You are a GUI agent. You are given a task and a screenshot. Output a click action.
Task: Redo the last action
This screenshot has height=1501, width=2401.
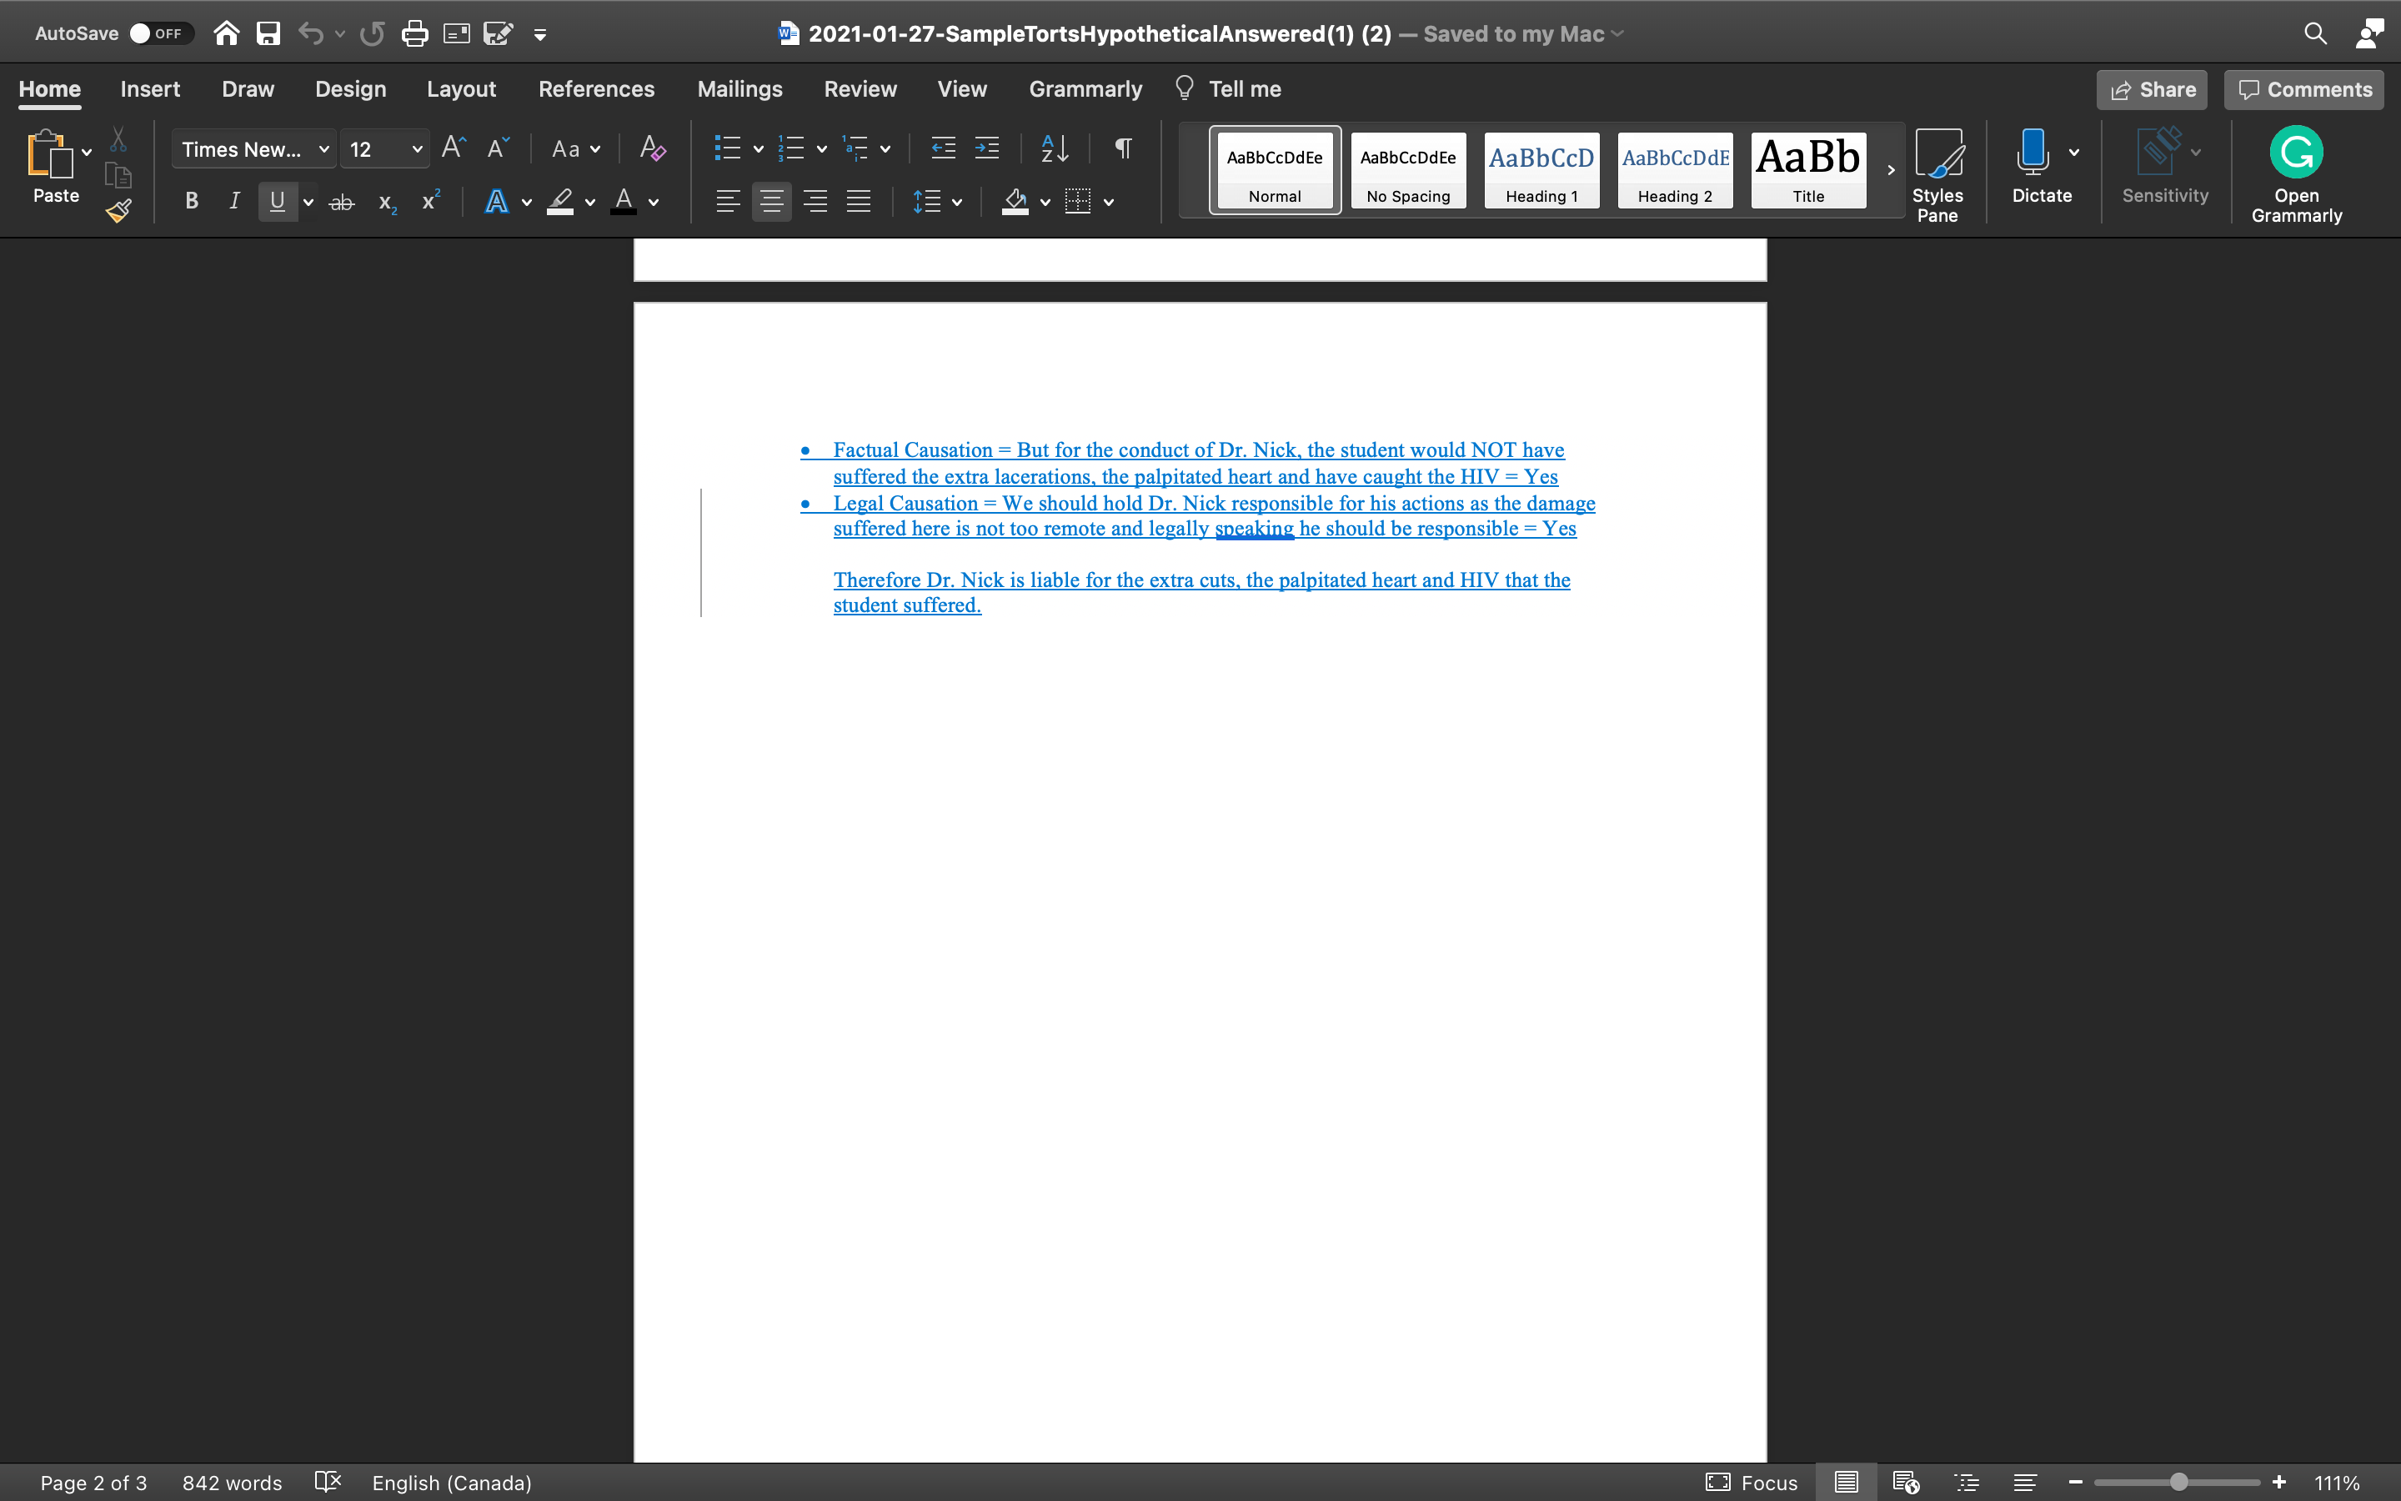tap(373, 33)
